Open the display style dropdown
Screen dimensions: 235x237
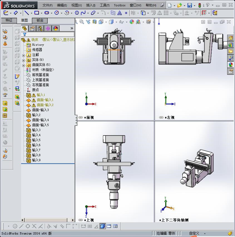(116, 22)
